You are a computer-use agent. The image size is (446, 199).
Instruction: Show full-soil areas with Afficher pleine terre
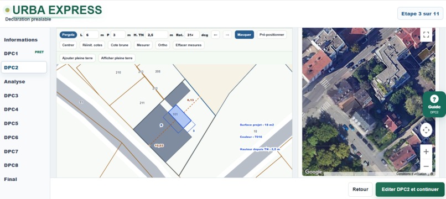click(117, 58)
